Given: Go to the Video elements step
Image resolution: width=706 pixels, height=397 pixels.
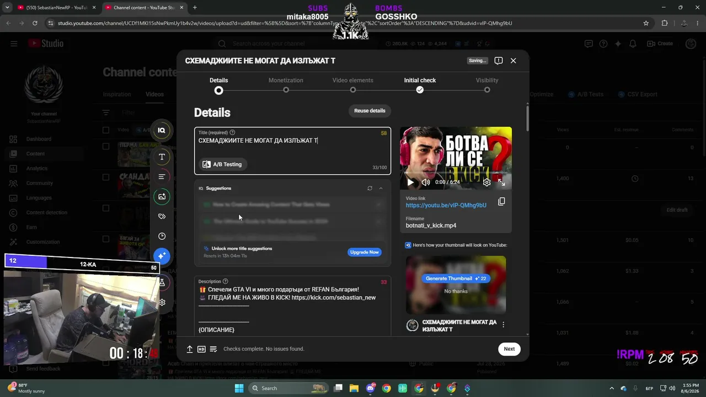Looking at the screenshot, I should pos(353,85).
